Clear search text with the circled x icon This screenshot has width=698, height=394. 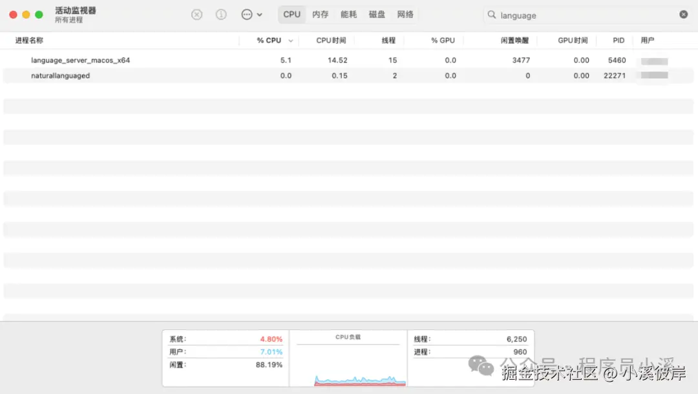pyautogui.click(x=683, y=14)
